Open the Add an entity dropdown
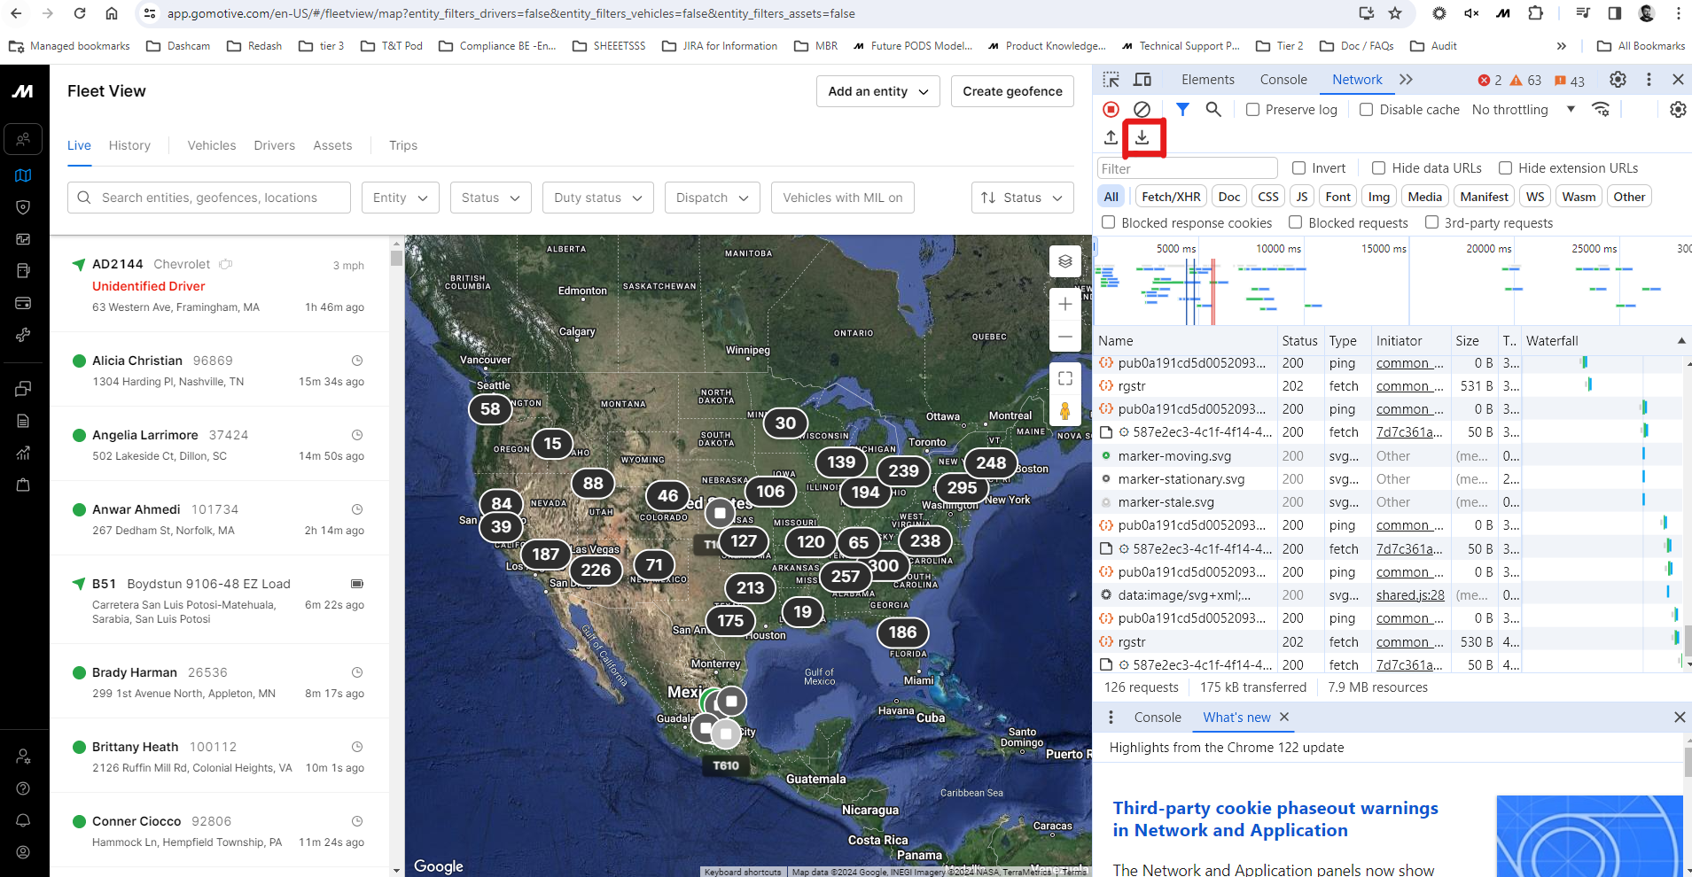 click(x=877, y=91)
